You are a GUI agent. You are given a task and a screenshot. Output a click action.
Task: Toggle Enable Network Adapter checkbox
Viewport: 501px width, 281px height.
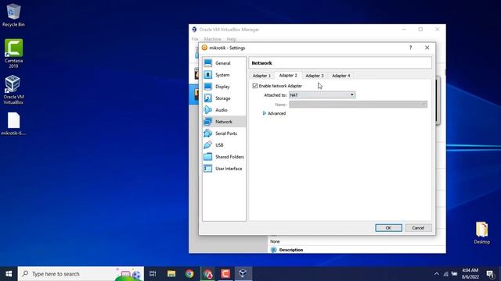click(255, 86)
